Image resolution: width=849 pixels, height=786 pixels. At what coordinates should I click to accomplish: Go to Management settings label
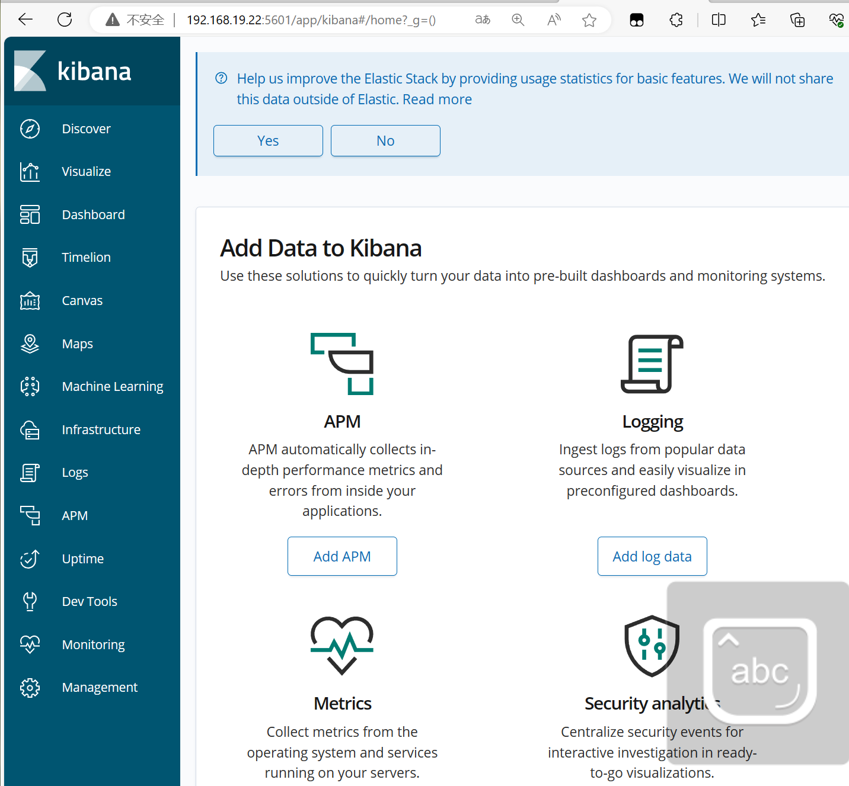point(100,688)
